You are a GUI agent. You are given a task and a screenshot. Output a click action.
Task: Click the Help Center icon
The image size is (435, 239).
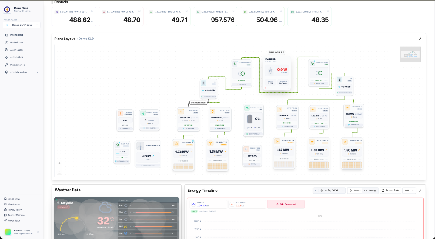[x=6, y=204]
